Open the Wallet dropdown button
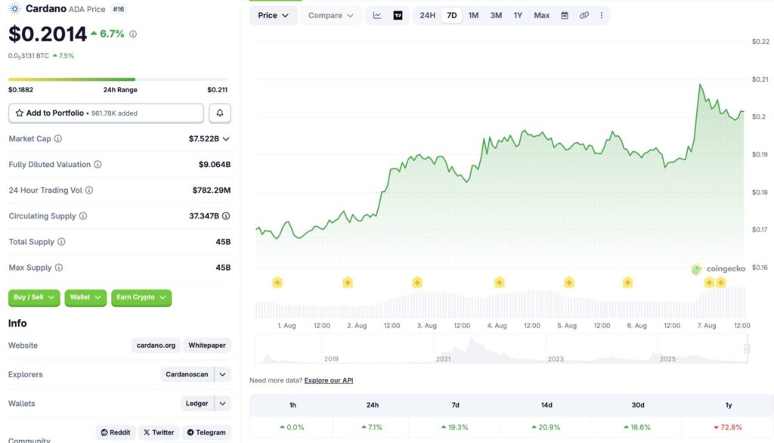The height and width of the screenshot is (443, 774). coord(85,297)
